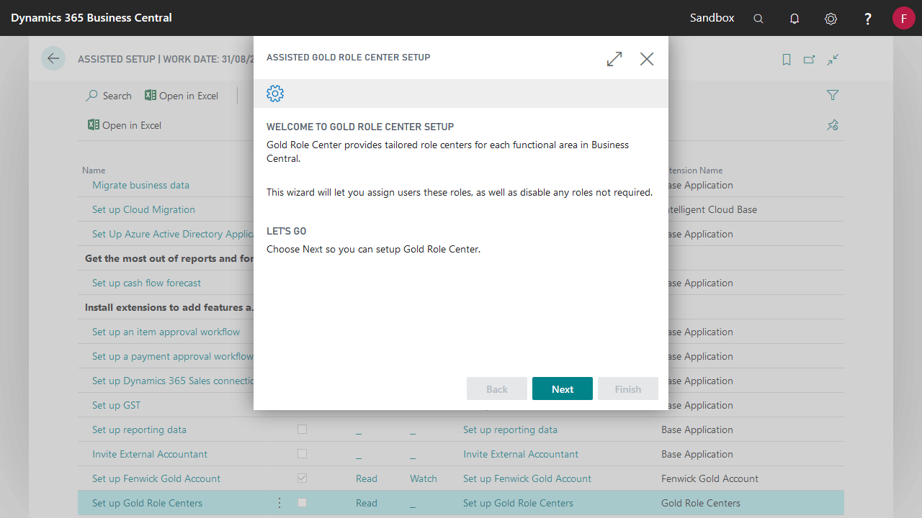Click the Sandbox environment label
Screen dimensions: 922x518
[x=712, y=17]
